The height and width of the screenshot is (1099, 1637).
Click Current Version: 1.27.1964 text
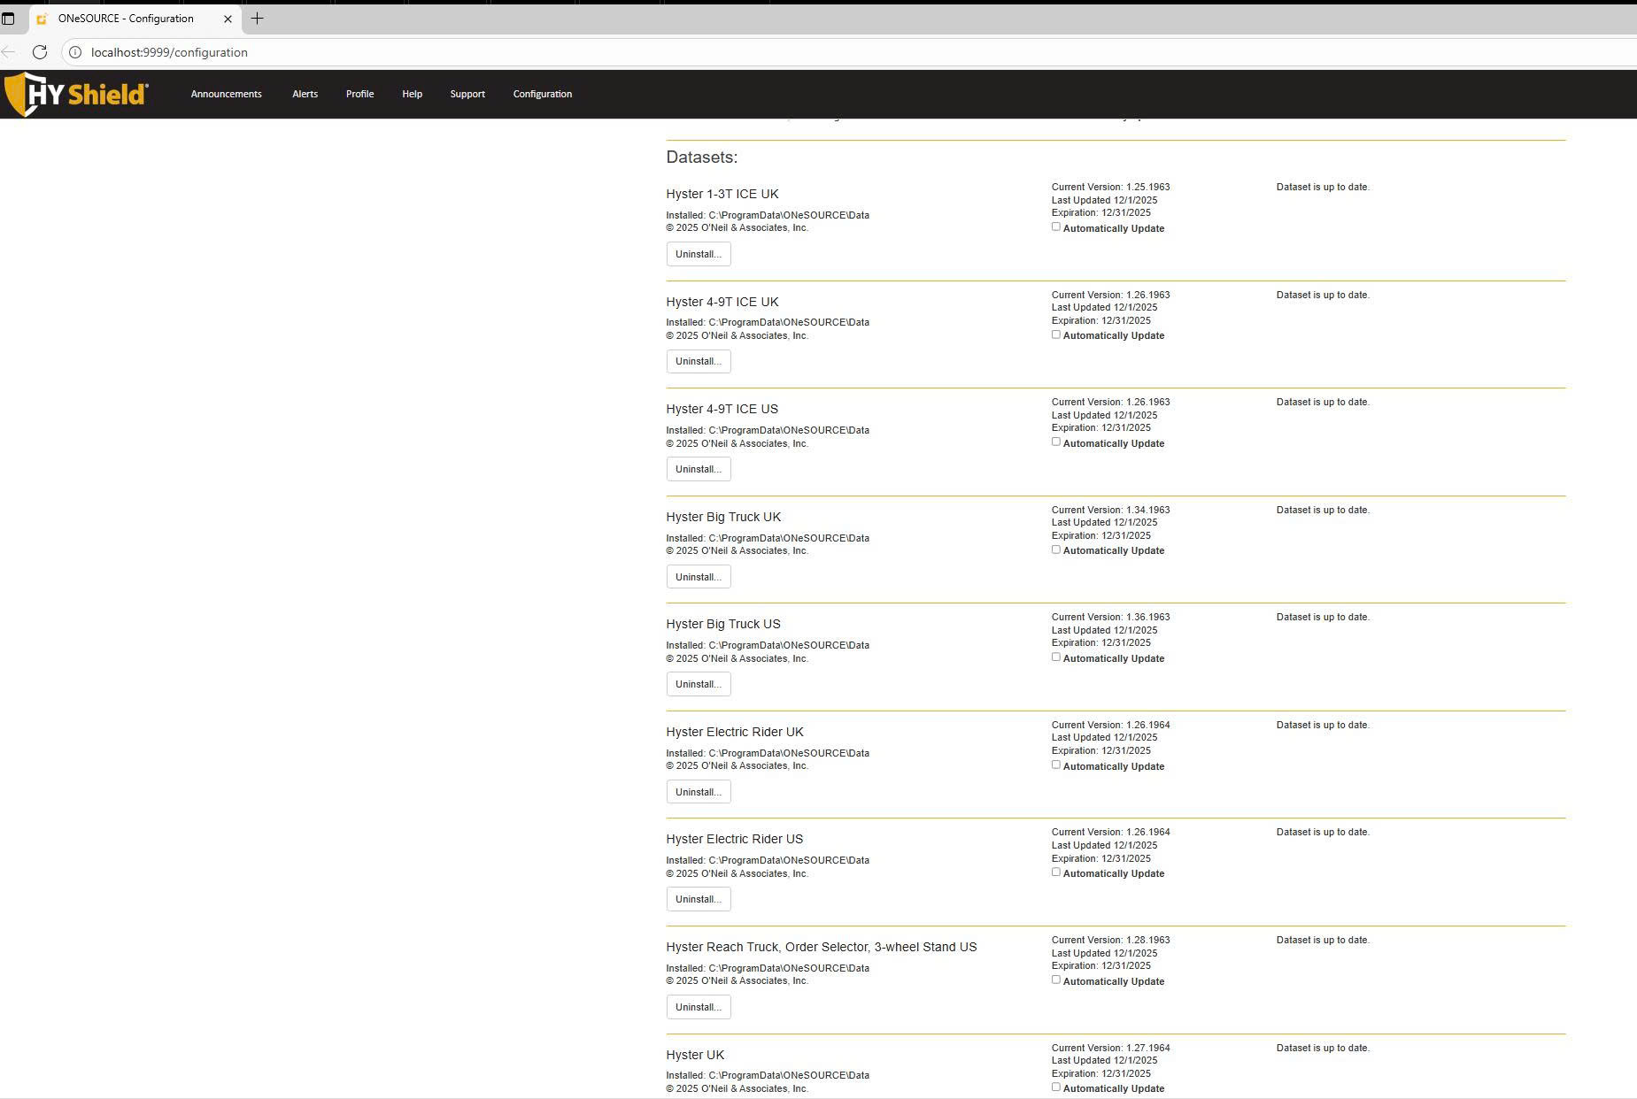[x=1111, y=1048]
